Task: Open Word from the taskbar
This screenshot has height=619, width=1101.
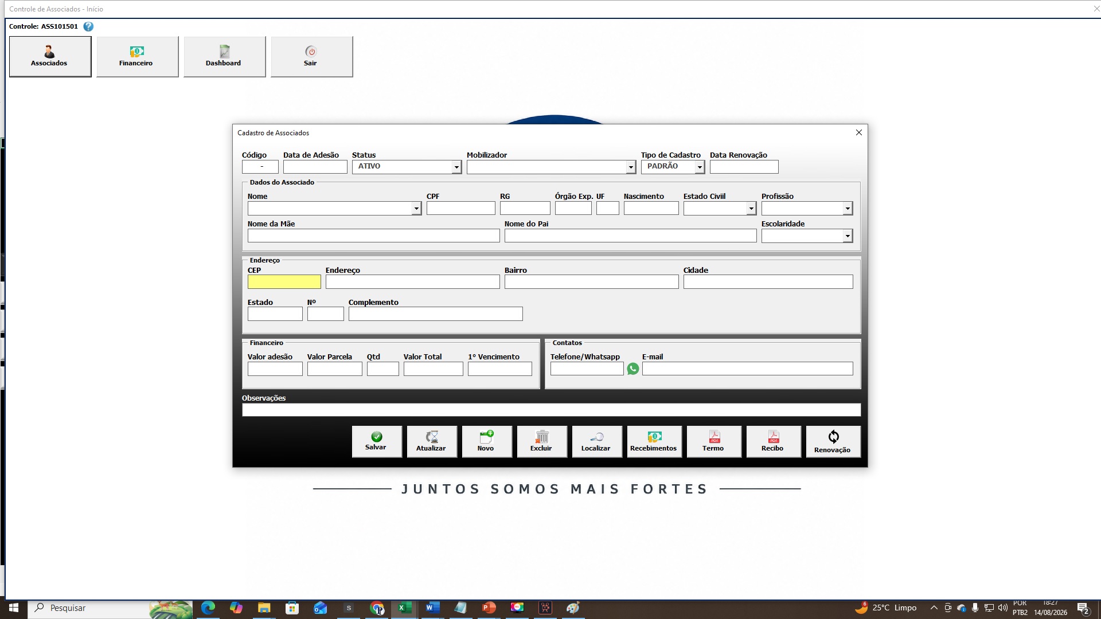Action: [x=432, y=608]
